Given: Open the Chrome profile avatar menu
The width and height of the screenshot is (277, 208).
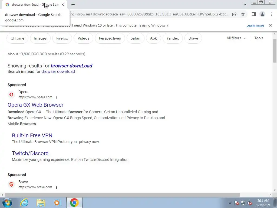Looking at the screenshot, I should coord(262,14).
